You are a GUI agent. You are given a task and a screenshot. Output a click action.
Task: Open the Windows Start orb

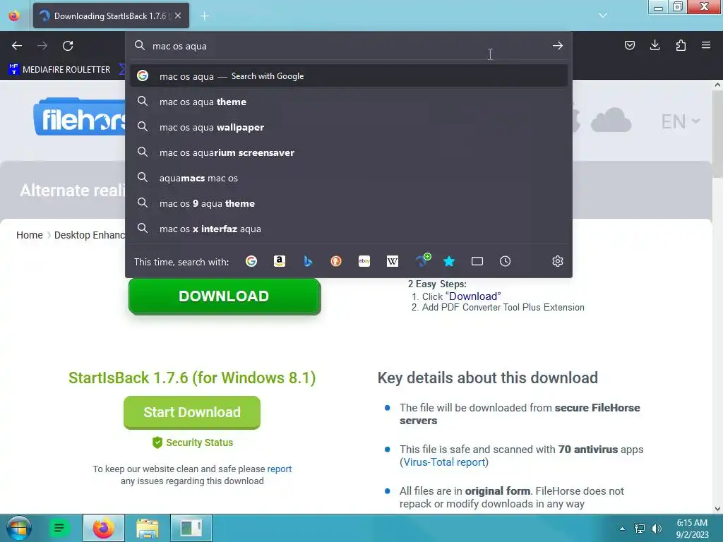(x=18, y=528)
